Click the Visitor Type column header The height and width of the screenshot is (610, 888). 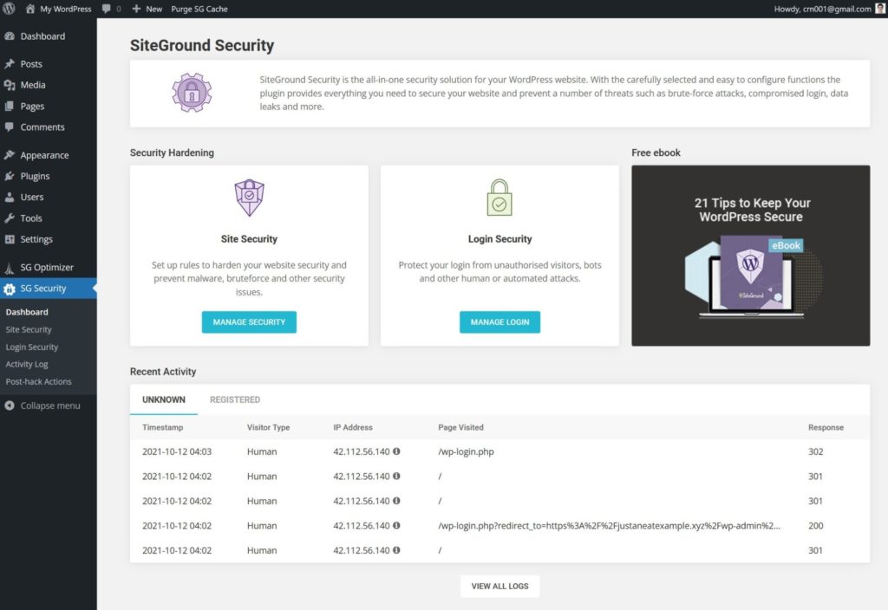269,427
